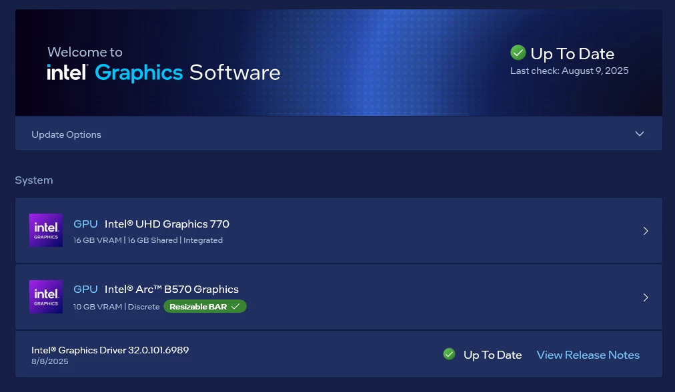675x392 pixels.
Task: Click Last check: August 9, 2025 text
Action: (x=569, y=71)
